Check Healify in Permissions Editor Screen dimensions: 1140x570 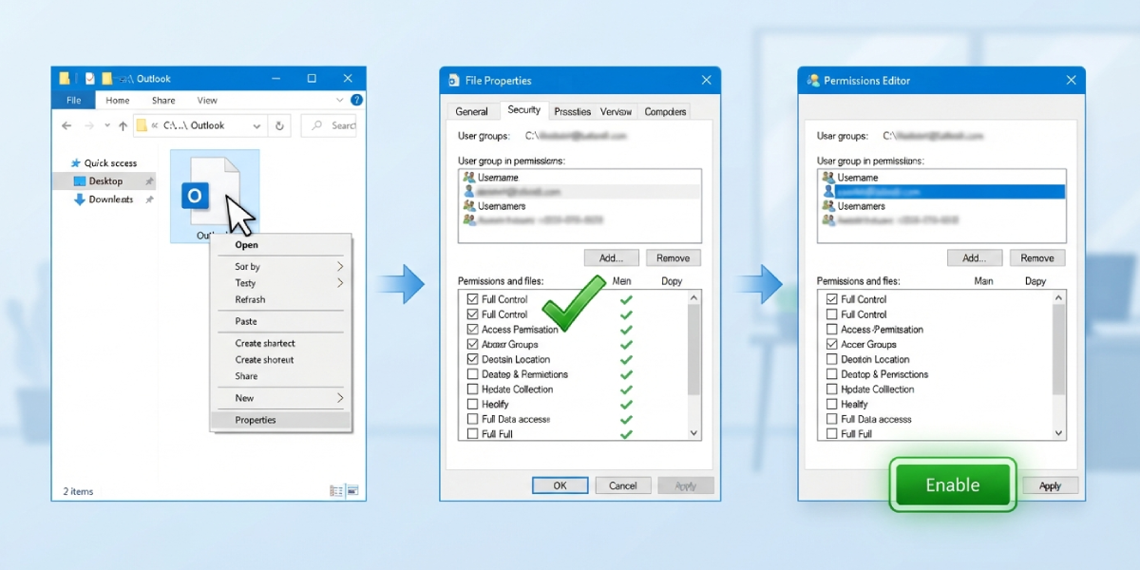(x=832, y=404)
